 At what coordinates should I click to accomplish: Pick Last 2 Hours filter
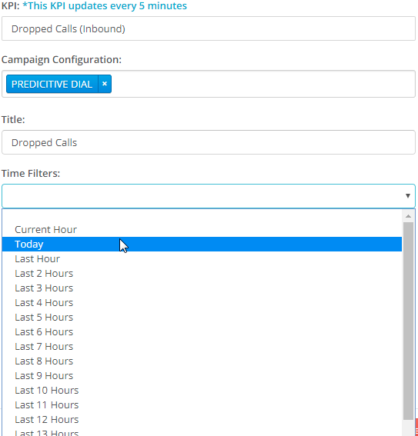click(x=202, y=273)
